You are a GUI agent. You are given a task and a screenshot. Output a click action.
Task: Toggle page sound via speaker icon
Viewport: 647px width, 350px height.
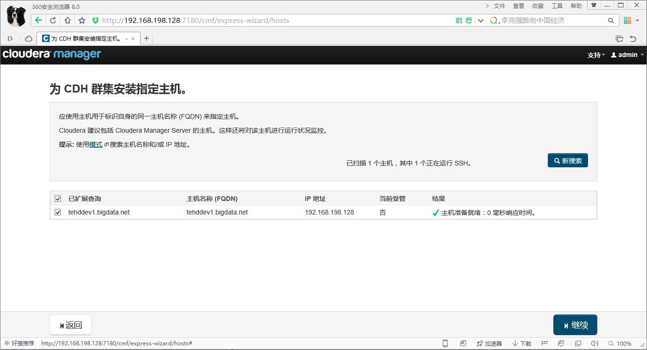click(x=595, y=343)
